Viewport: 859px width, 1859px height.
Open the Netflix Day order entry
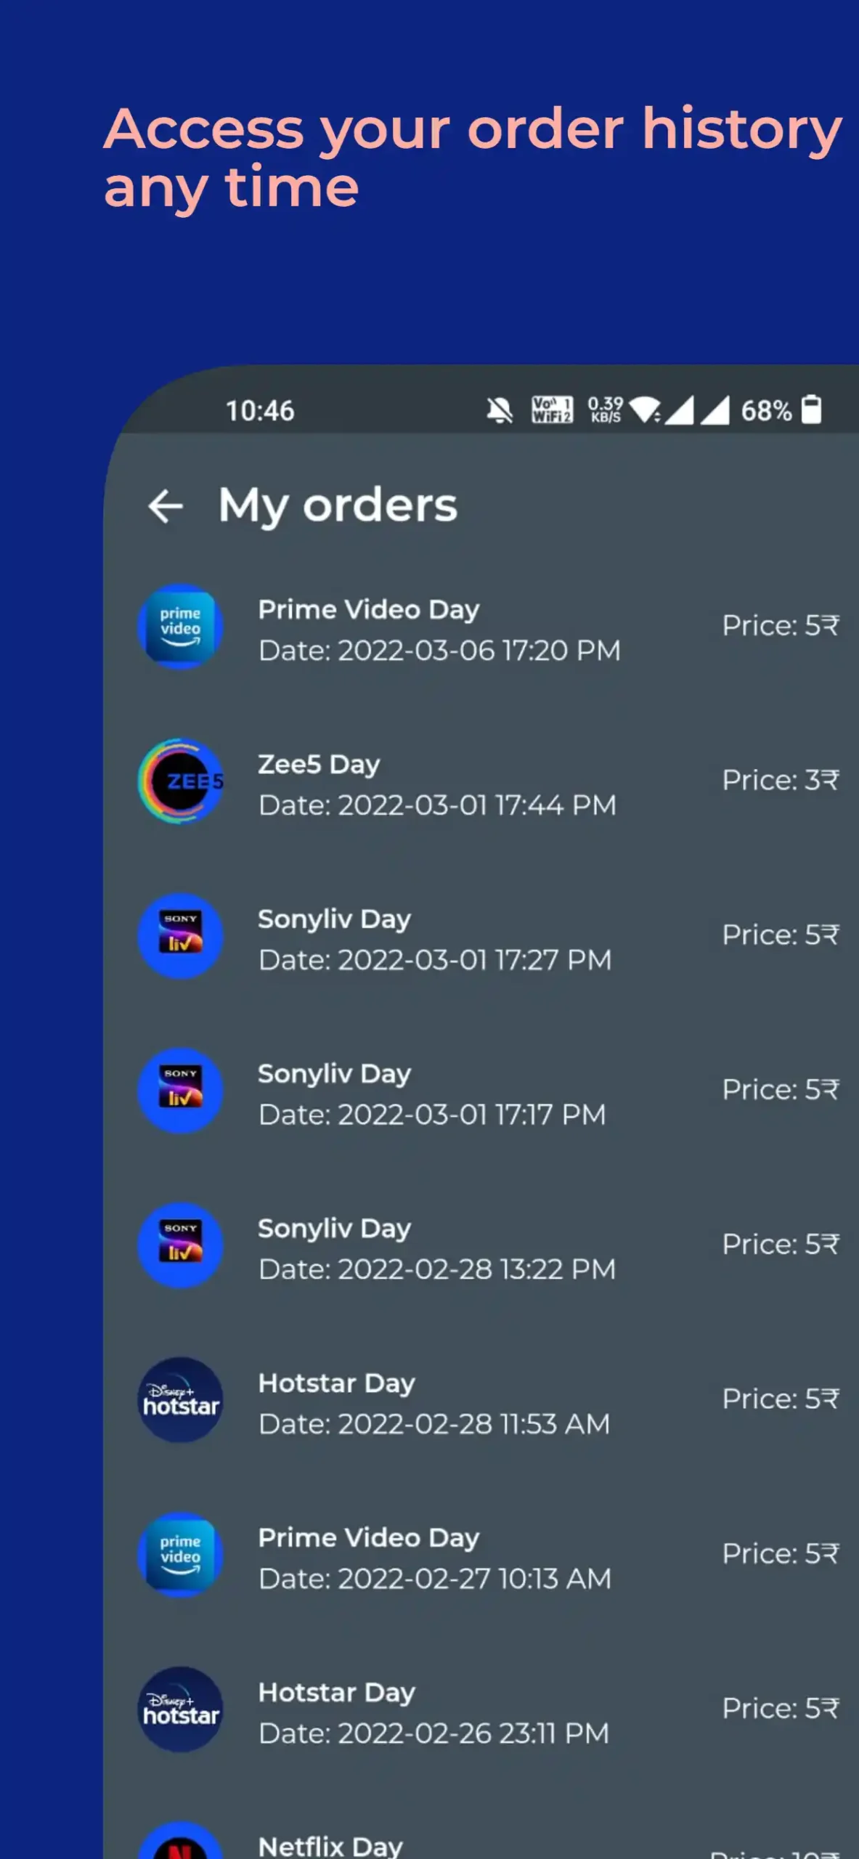[x=330, y=1845]
